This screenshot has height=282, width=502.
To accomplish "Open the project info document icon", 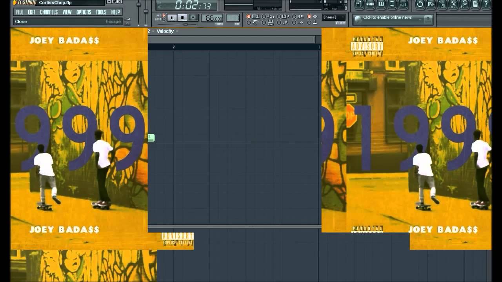I will [475, 4].
